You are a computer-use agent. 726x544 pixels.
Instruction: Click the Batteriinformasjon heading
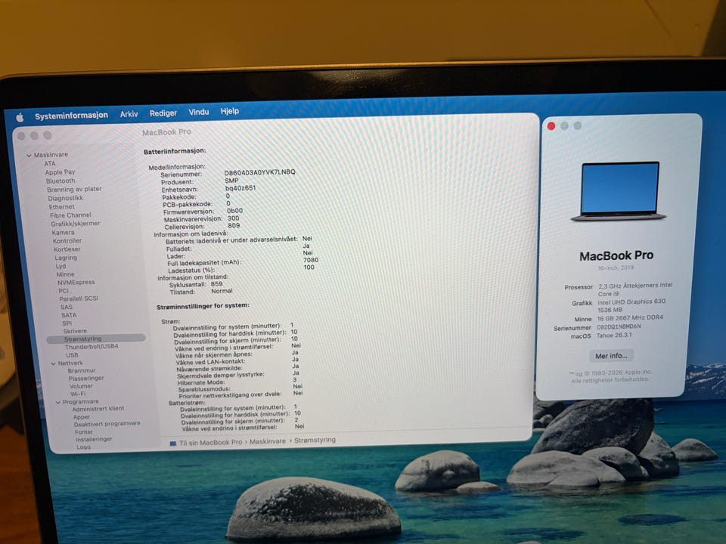coord(175,151)
